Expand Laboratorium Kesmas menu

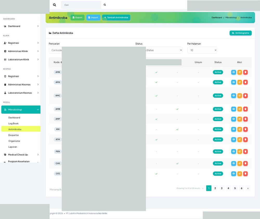21,93
